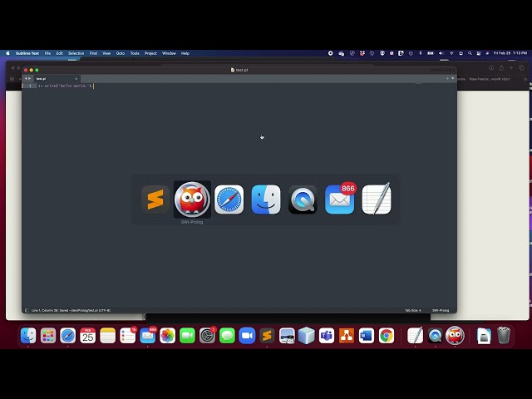Open the Sublime Text application menu
This screenshot has width=532, height=399.
click(x=27, y=53)
